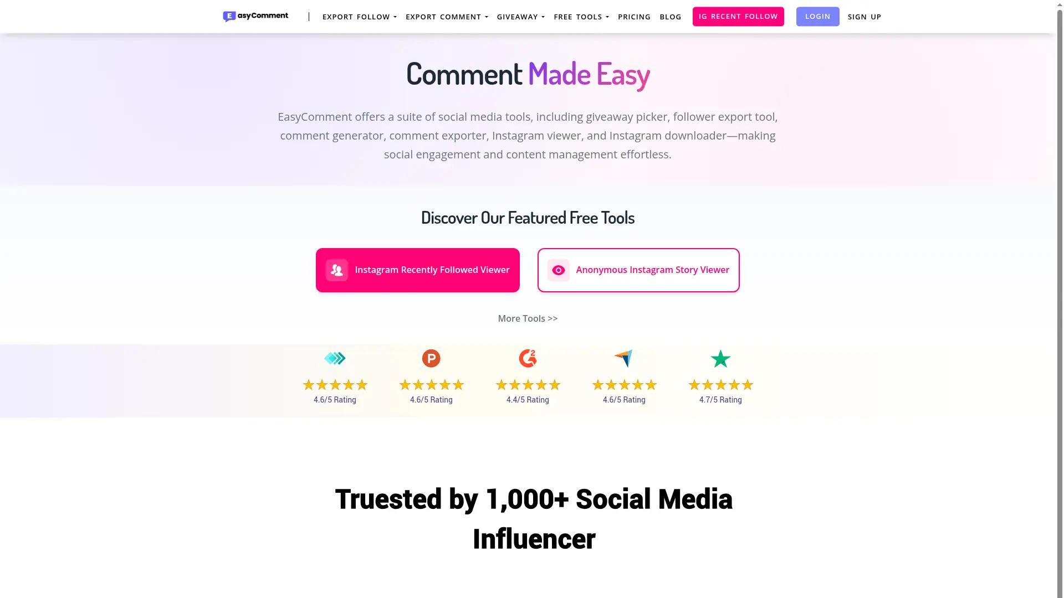Click the SIGN UP link
The image size is (1064, 598).
point(864,17)
